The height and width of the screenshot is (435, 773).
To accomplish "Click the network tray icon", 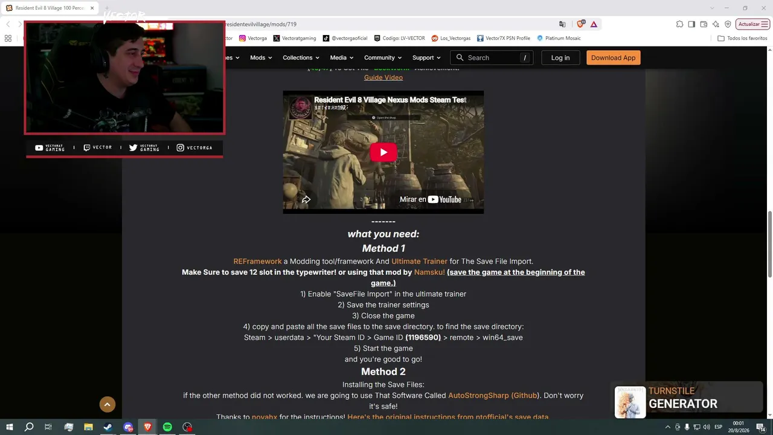I will [x=696, y=427].
